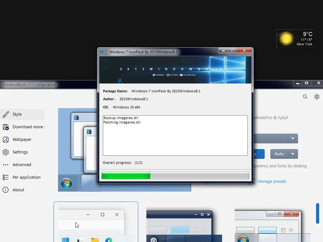Click New York in the weather widget
This screenshot has height=242, width=323.
(304, 44)
